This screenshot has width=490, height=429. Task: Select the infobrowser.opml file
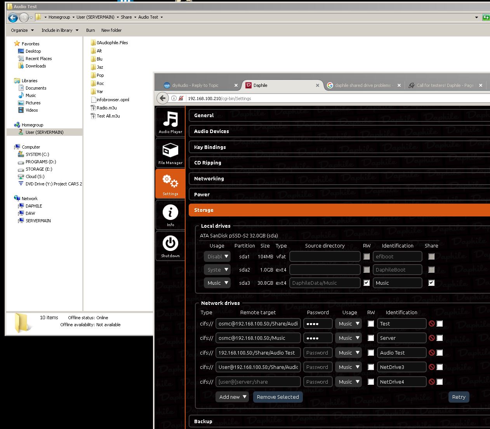point(110,100)
